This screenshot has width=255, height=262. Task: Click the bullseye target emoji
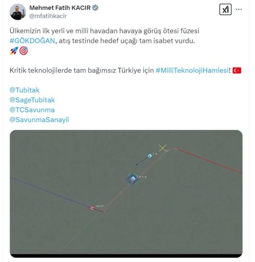point(24,51)
